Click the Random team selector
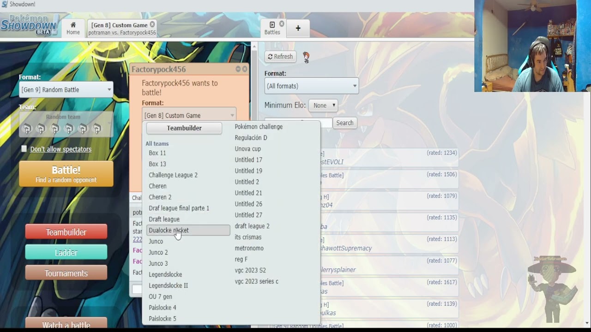Viewport: 591px width, 332px height. click(66, 124)
